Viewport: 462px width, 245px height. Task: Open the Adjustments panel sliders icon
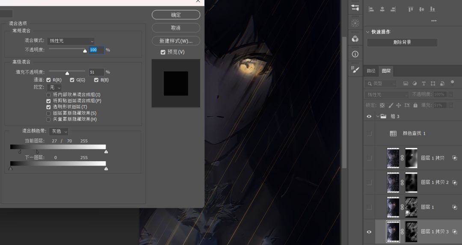(355, 8)
